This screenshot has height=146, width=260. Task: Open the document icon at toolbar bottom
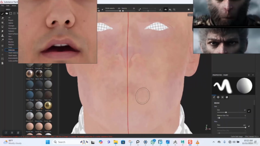coord(2,63)
